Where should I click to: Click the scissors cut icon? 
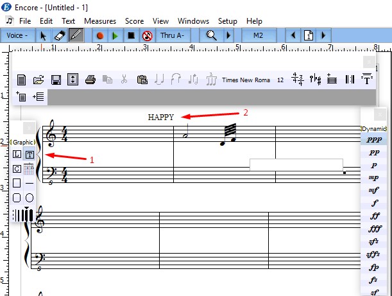[x=124, y=80]
